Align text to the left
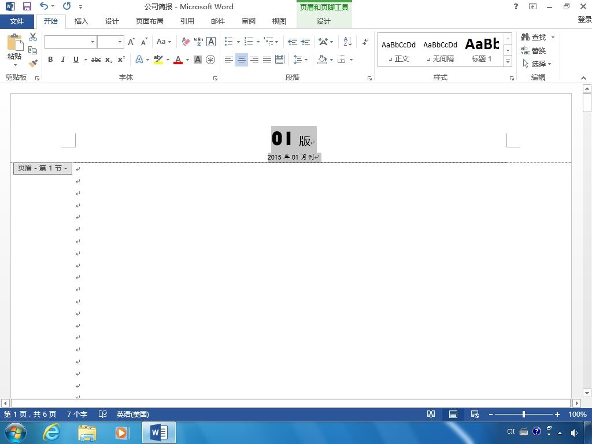Image resolution: width=592 pixels, height=444 pixels. tap(228, 60)
